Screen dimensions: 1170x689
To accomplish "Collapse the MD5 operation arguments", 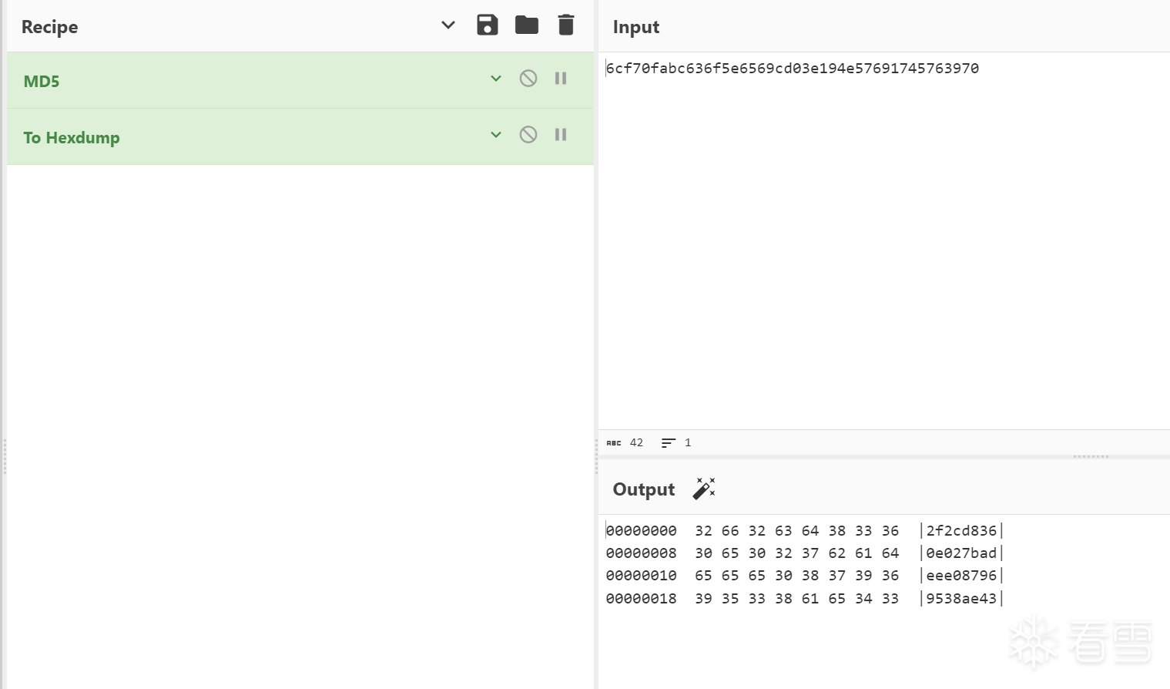I will [x=496, y=79].
